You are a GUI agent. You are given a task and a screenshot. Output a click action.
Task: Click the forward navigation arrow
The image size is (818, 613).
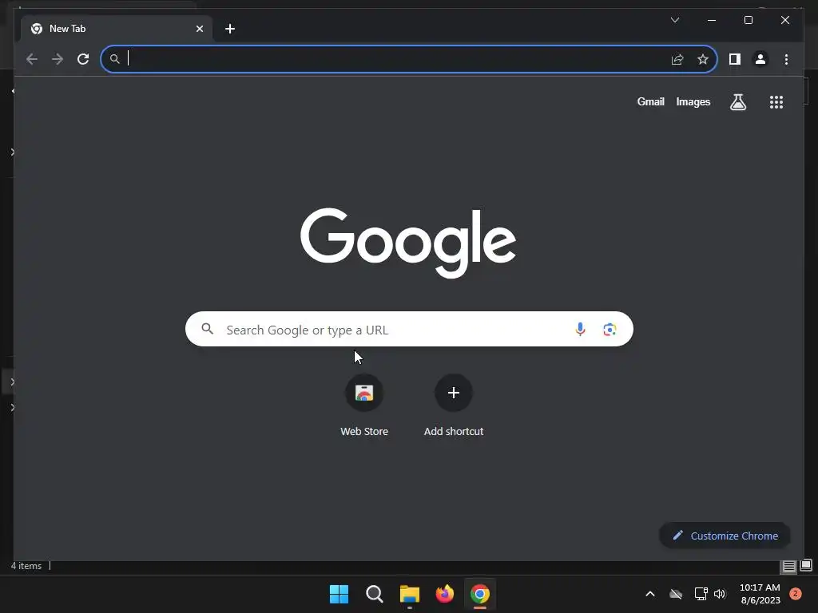[58, 59]
